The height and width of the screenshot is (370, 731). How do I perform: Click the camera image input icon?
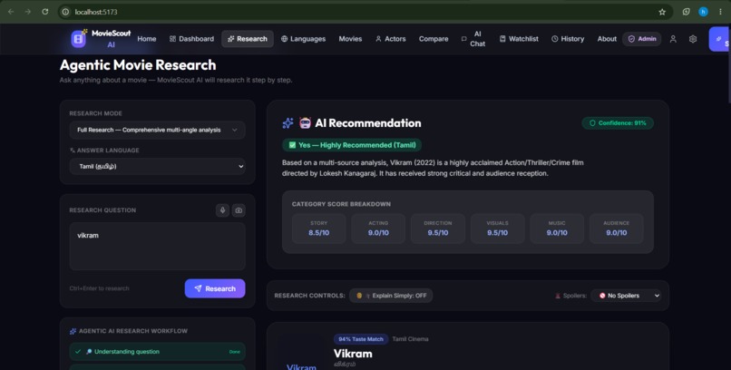coord(239,210)
